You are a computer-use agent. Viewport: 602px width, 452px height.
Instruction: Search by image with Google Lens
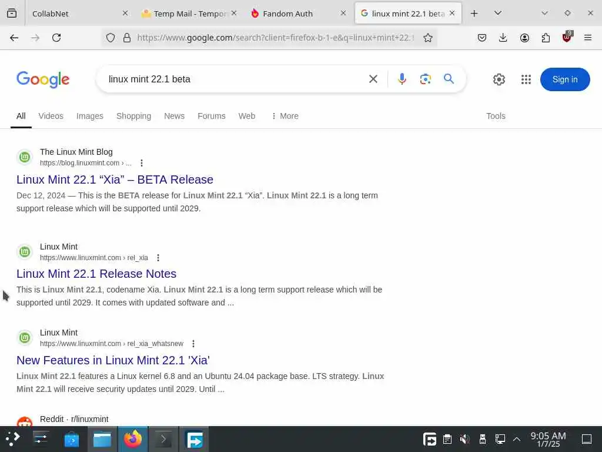(426, 79)
